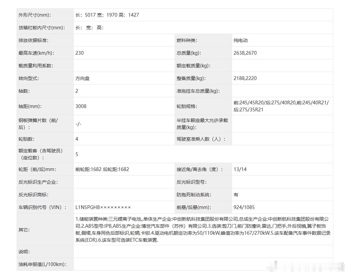The width and height of the screenshot is (348, 275).
Task: Click the 轮距(前/后)mm label
Action: tap(37, 170)
